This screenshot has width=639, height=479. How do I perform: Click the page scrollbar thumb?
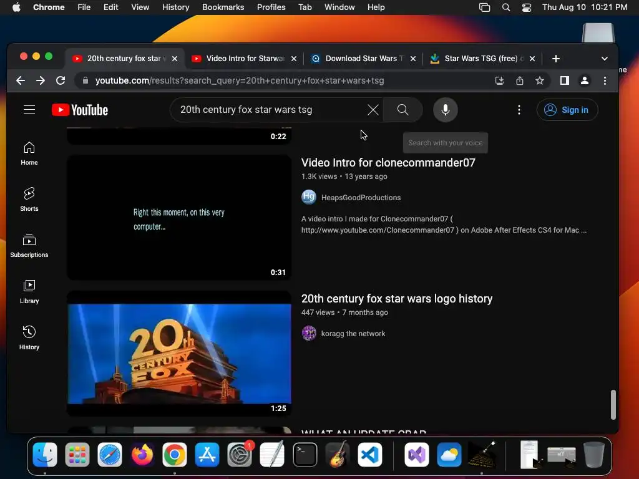tap(613, 405)
